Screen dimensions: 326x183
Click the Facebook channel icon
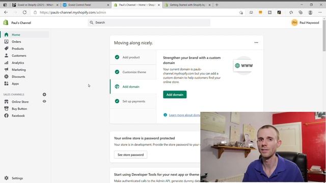7,115
